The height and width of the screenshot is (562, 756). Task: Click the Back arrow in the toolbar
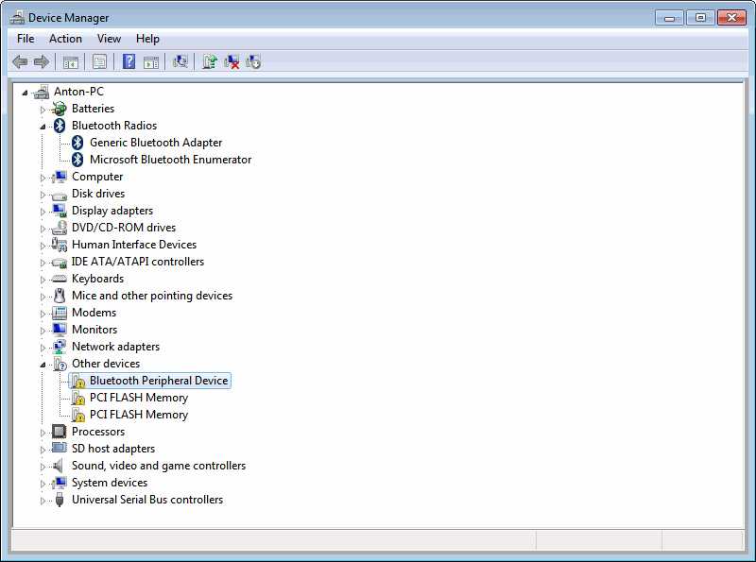(x=20, y=61)
